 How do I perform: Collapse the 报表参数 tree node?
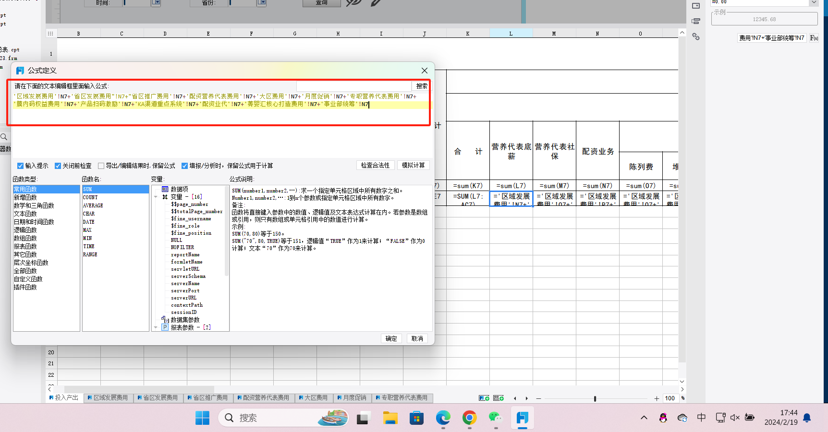[156, 327]
